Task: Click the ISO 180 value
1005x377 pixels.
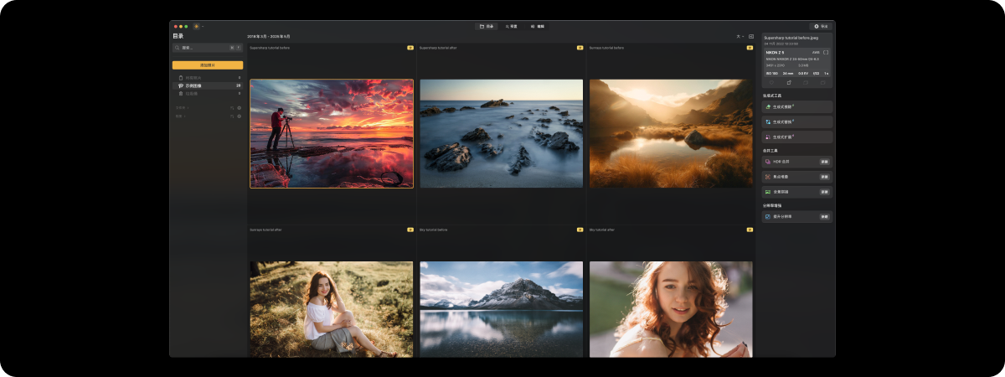Action: [x=771, y=73]
